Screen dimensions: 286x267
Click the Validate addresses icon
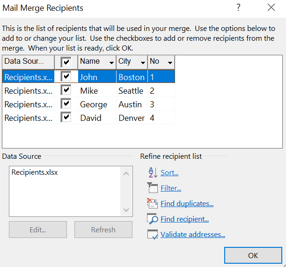coord(153,234)
